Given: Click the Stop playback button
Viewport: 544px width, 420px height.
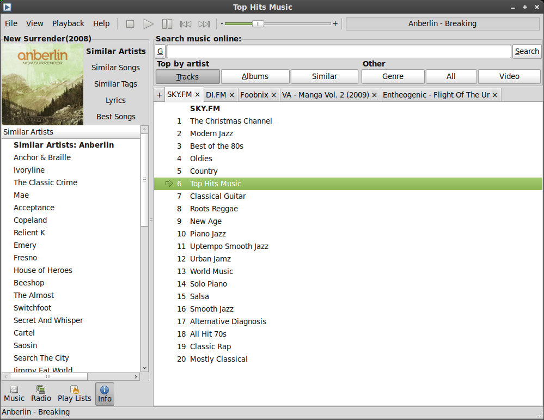Looking at the screenshot, I should coord(130,23).
